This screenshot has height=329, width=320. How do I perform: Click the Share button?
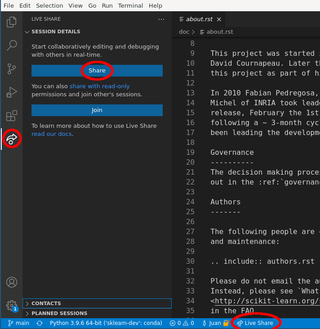coord(97,71)
